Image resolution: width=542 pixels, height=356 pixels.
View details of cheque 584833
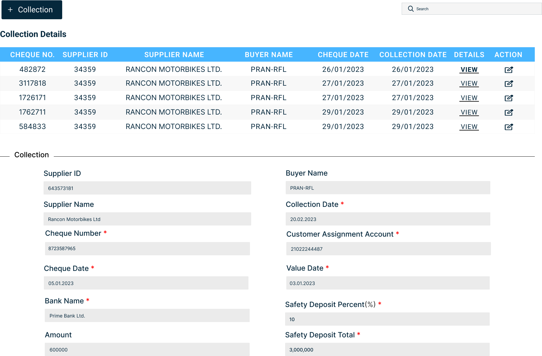[x=469, y=127]
